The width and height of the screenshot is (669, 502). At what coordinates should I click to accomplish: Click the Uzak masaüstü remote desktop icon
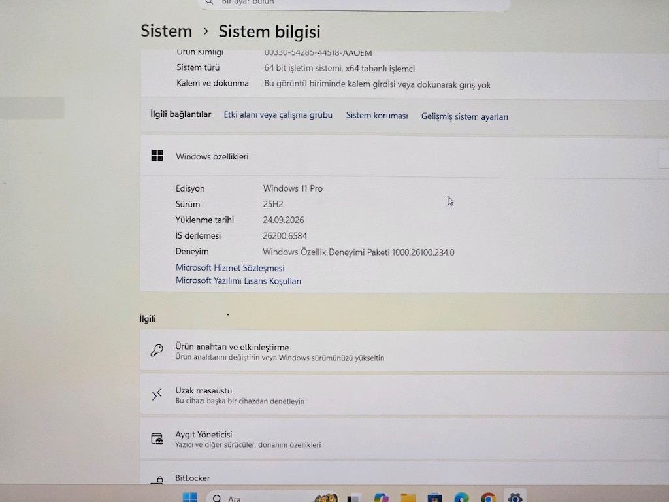(157, 394)
